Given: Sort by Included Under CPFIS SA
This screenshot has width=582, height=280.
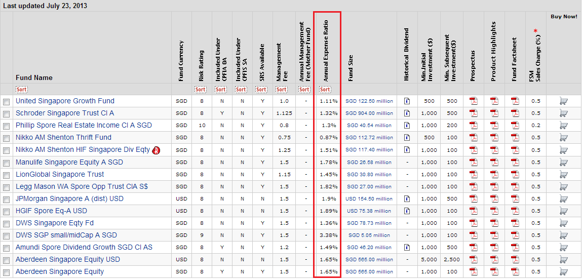Looking at the screenshot, I should coord(241,90).
